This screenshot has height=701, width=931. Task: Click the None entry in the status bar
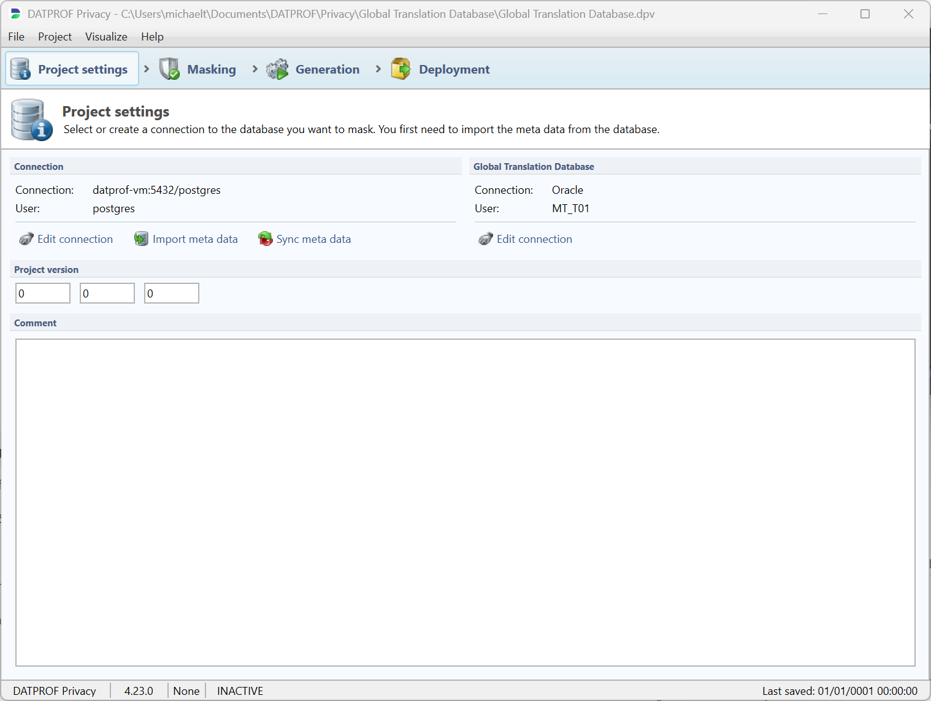(x=186, y=691)
